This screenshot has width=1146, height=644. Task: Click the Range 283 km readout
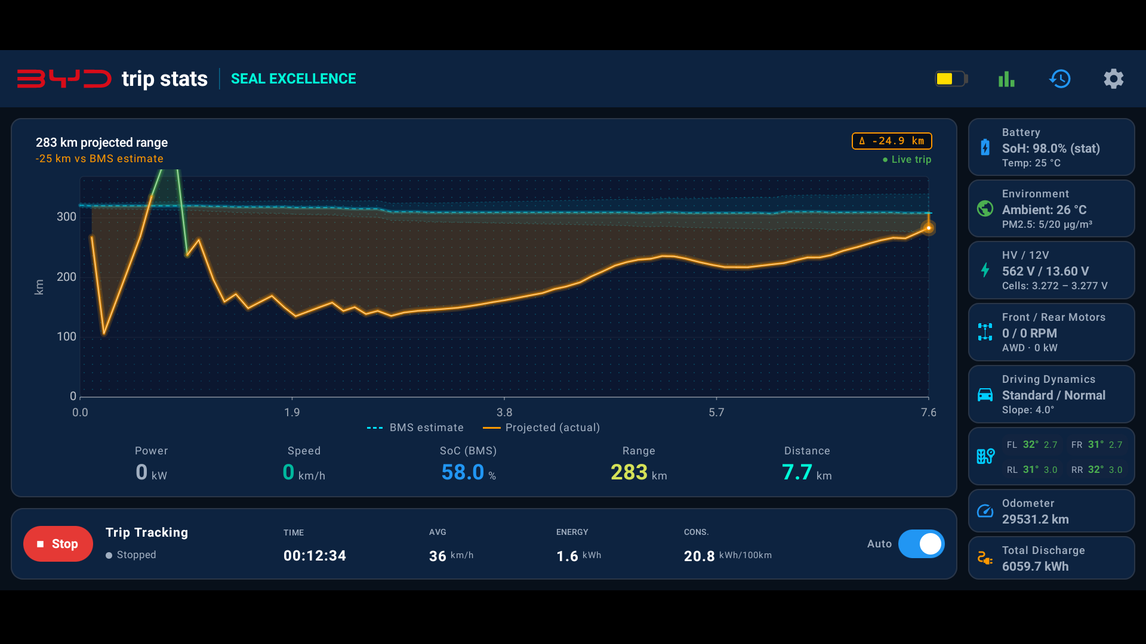(x=639, y=465)
